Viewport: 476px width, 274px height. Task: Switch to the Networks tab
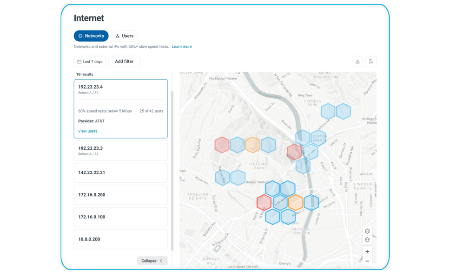pos(91,36)
